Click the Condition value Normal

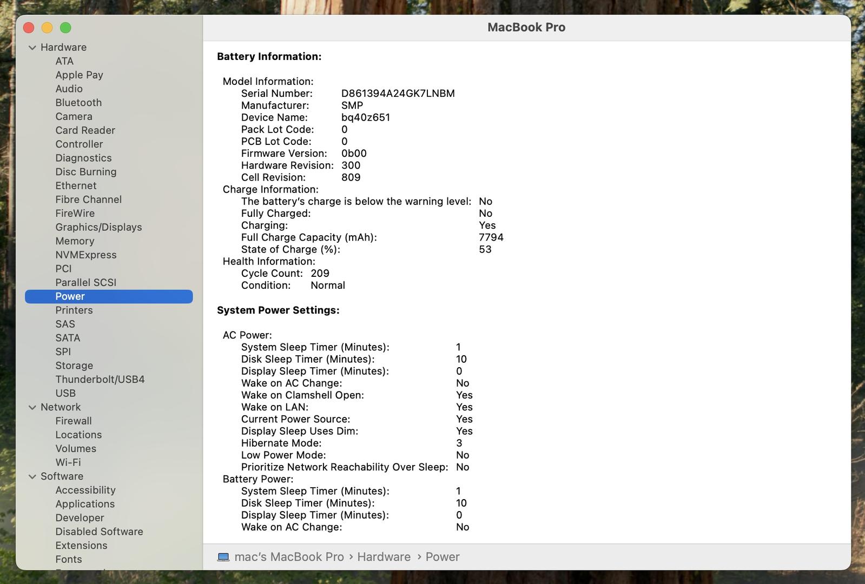click(328, 286)
